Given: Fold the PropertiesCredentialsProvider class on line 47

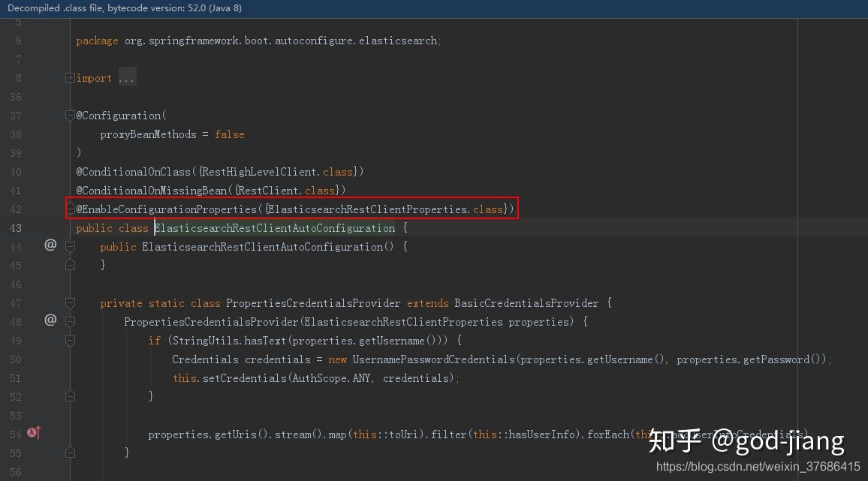Looking at the screenshot, I should click(70, 302).
